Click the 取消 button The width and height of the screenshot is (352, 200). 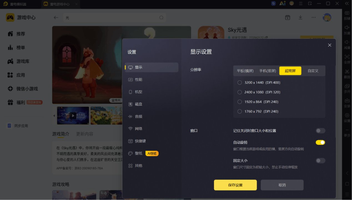pos(282,185)
